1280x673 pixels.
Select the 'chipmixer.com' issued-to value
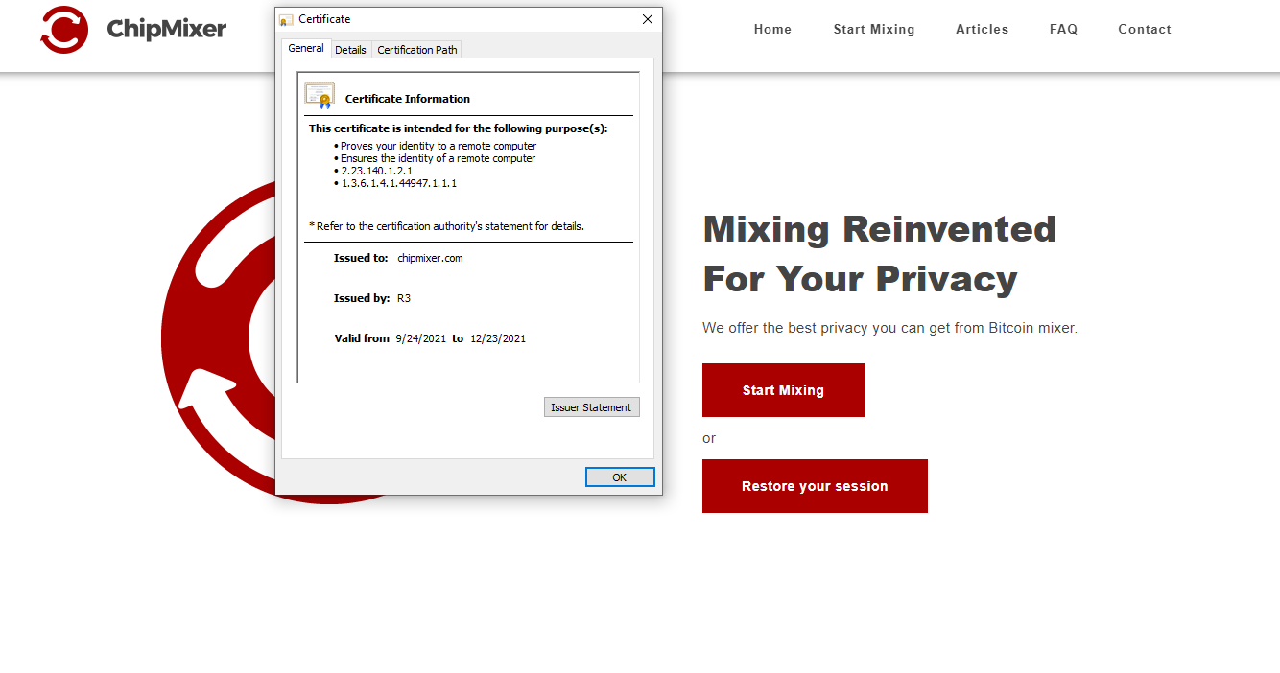(430, 258)
